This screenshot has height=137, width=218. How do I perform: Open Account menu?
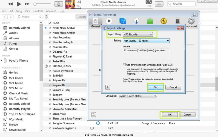[x=51, y=11]
